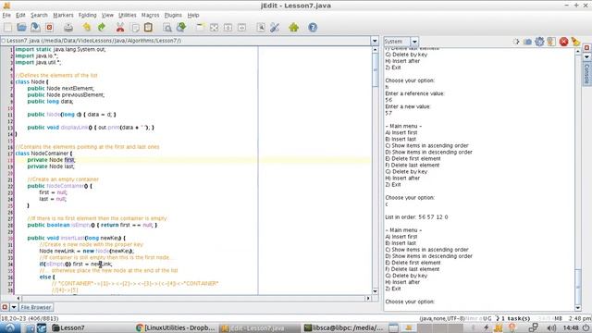
Task: Open Console dockable menu arrow below close button
Action: [x=586, y=56]
